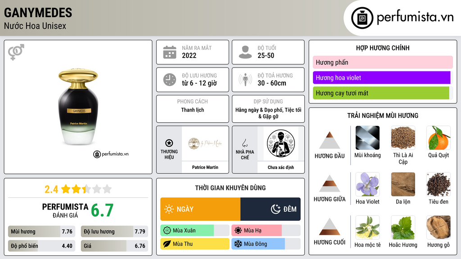Click the Hoa Violet note image
The height and width of the screenshot is (259, 461).
click(x=367, y=184)
